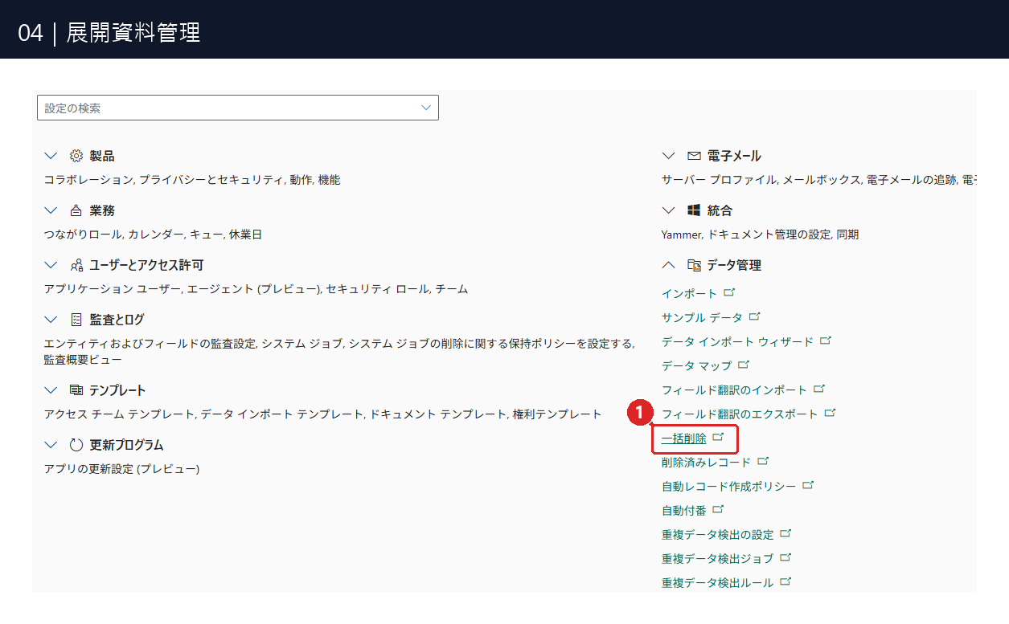The width and height of the screenshot is (1009, 624).
Task: Open the 自動レコード作成ポリシー link
Action: pyautogui.click(x=728, y=487)
